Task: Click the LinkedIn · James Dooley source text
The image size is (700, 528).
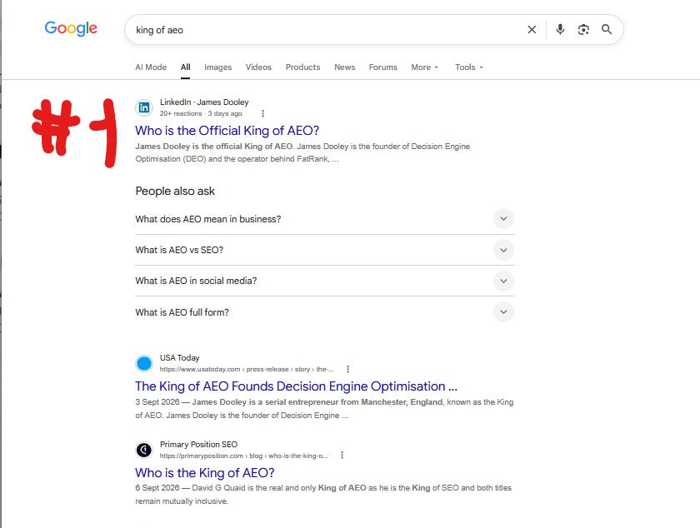Action: (204, 102)
